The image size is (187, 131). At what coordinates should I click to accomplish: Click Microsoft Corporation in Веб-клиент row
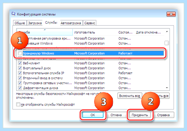point(89,63)
